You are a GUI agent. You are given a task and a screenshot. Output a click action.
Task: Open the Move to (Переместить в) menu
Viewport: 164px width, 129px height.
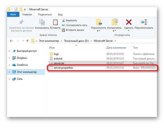99,25
